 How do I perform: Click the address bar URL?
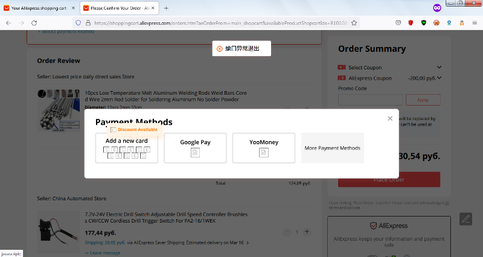pyautogui.click(x=220, y=23)
